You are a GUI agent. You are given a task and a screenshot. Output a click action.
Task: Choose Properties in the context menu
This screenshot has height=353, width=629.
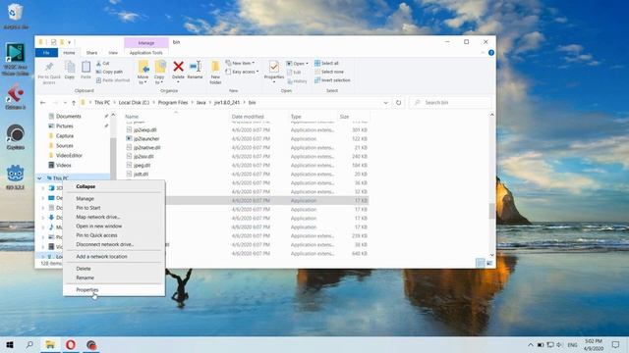(x=87, y=290)
